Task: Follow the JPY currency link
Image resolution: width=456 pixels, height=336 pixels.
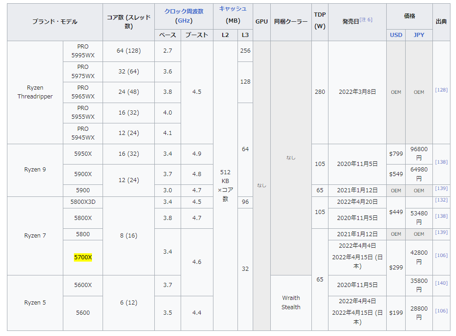Action: pyautogui.click(x=419, y=35)
